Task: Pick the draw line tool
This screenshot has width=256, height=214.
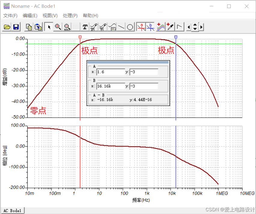Action: [121, 27]
